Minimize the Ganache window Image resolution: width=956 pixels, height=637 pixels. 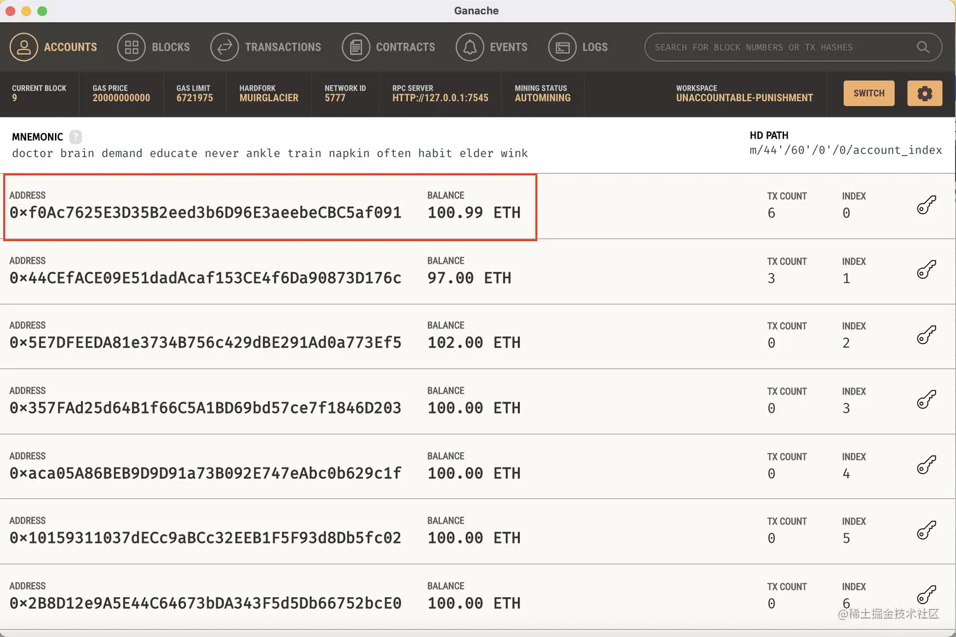[26, 11]
